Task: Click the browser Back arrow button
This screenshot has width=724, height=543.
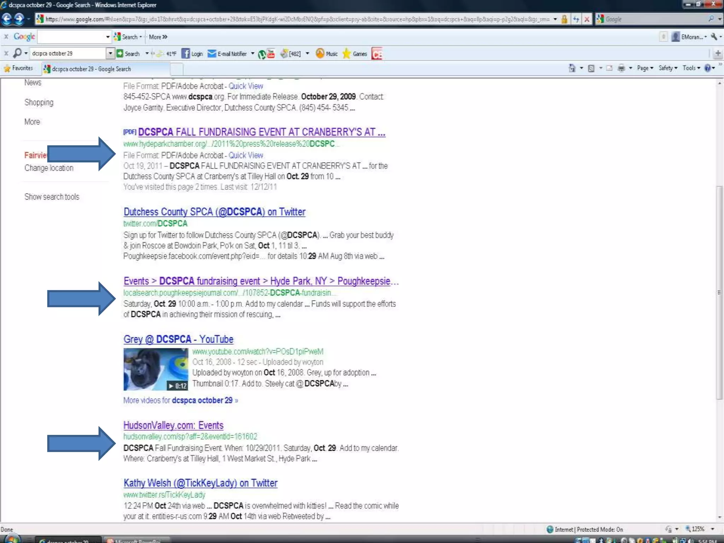Action: pyautogui.click(x=6, y=19)
